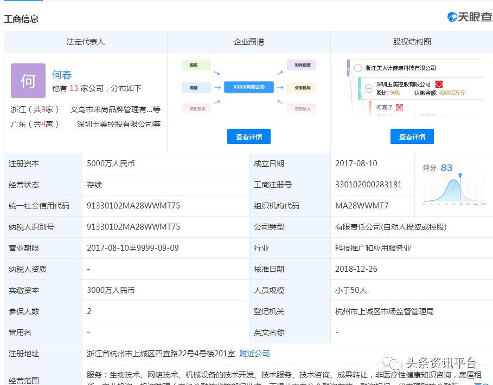Click the 股权结构图 column header
Viewport: 493px width, 385px height.
pos(412,42)
